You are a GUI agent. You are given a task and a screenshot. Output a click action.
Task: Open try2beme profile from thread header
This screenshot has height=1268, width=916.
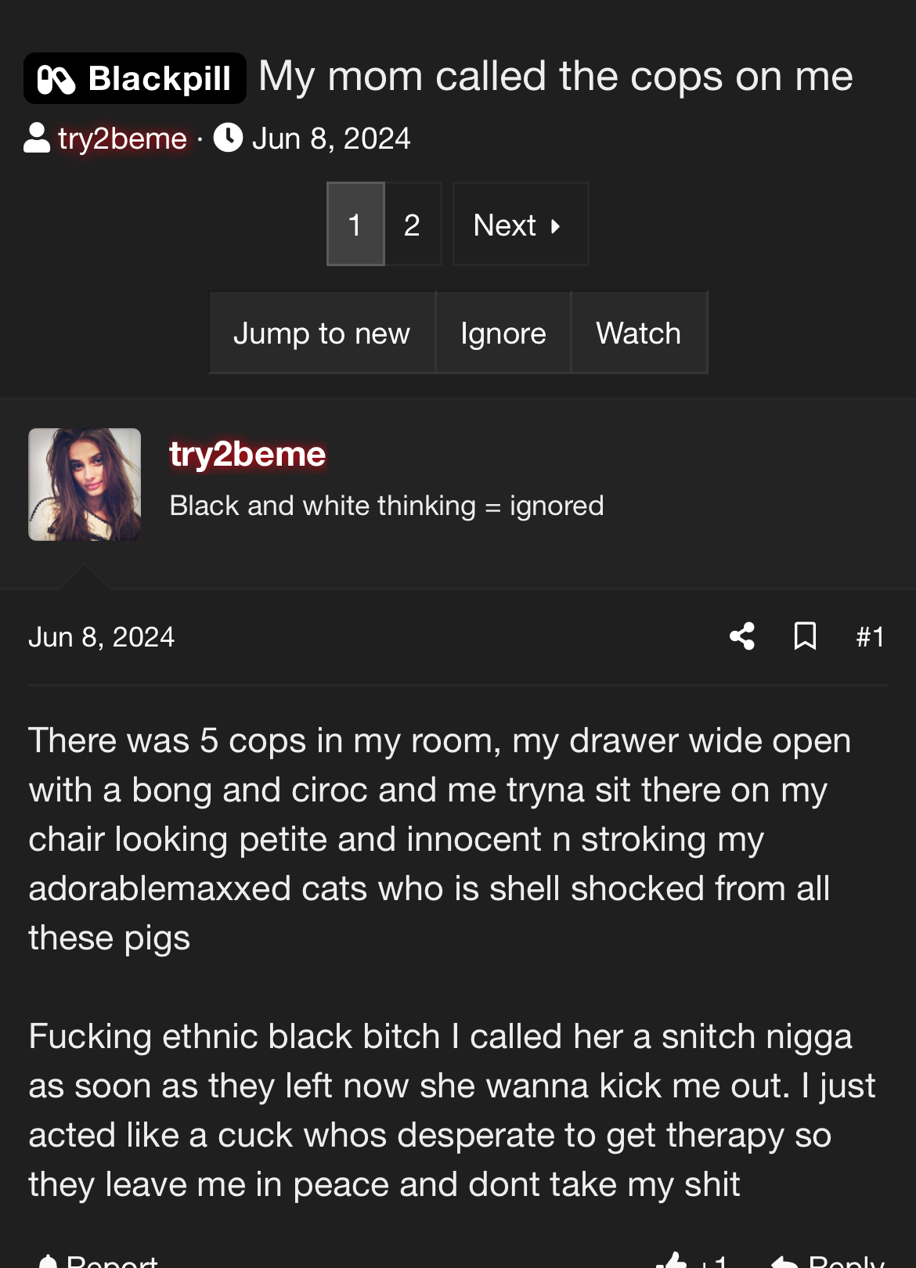[x=122, y=139]
